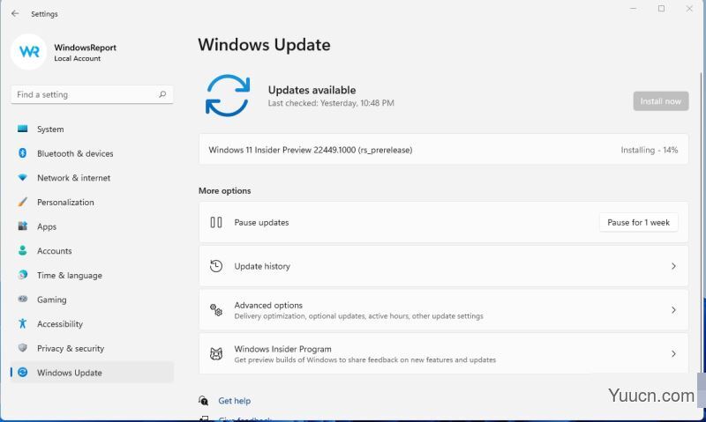This screenshot has height=422, width=706.
Task: Go to Network & internet
Action: 92,177
